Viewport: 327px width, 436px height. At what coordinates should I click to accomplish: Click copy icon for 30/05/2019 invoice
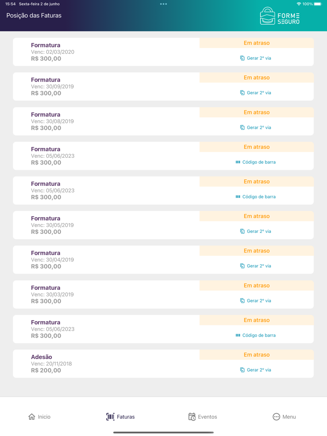pyautogui.click(x=242, y=232)
